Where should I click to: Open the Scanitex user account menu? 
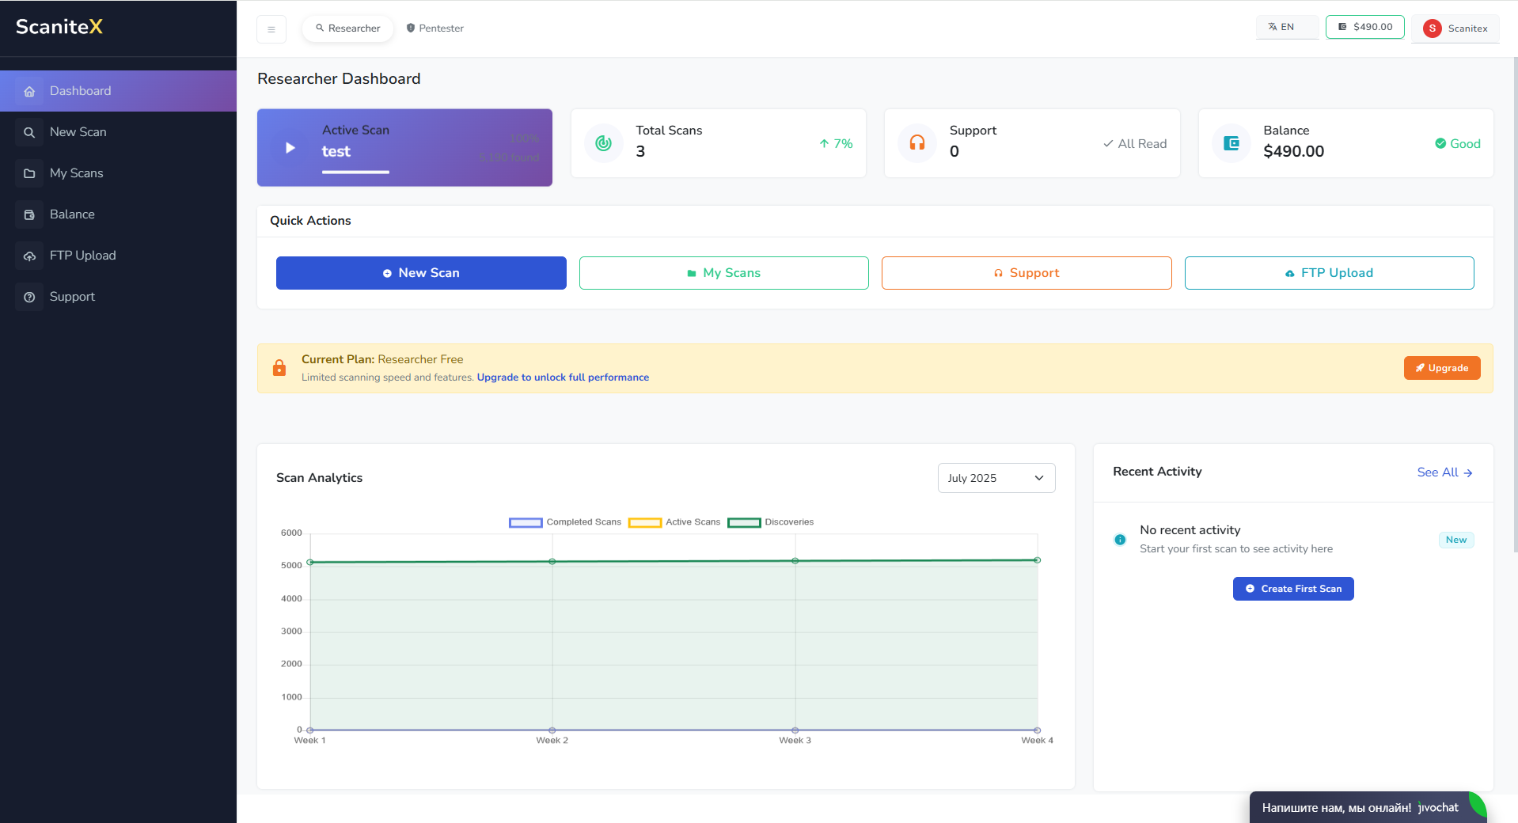tap(1455, 28)
